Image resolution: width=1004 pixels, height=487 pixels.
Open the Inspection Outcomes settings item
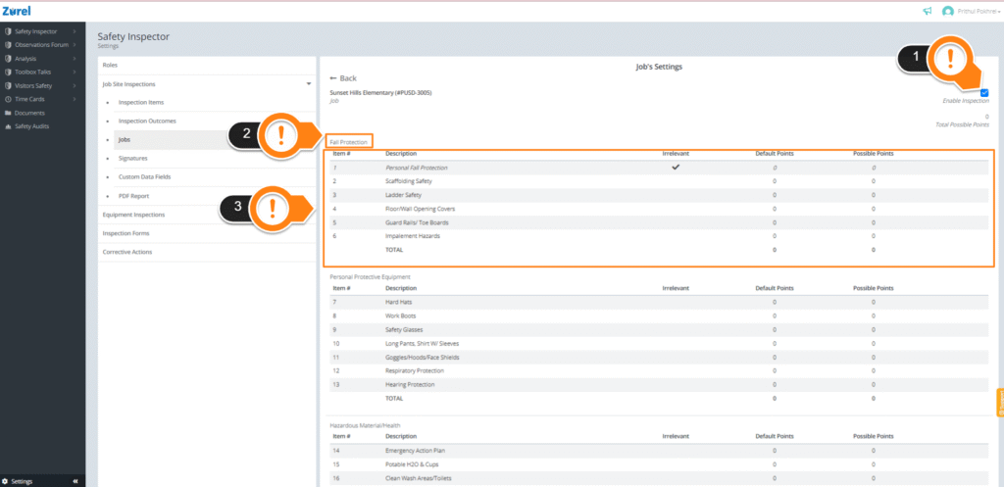[147, 121]
